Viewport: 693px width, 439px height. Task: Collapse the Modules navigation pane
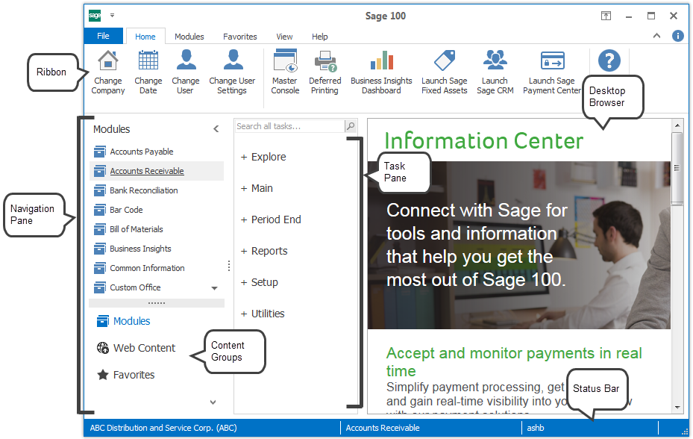[216, 129]
